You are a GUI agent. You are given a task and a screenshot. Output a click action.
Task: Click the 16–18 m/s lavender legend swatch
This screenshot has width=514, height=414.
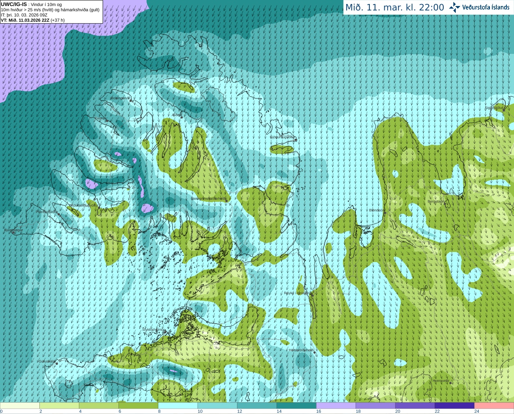click(x=336, y=406)
